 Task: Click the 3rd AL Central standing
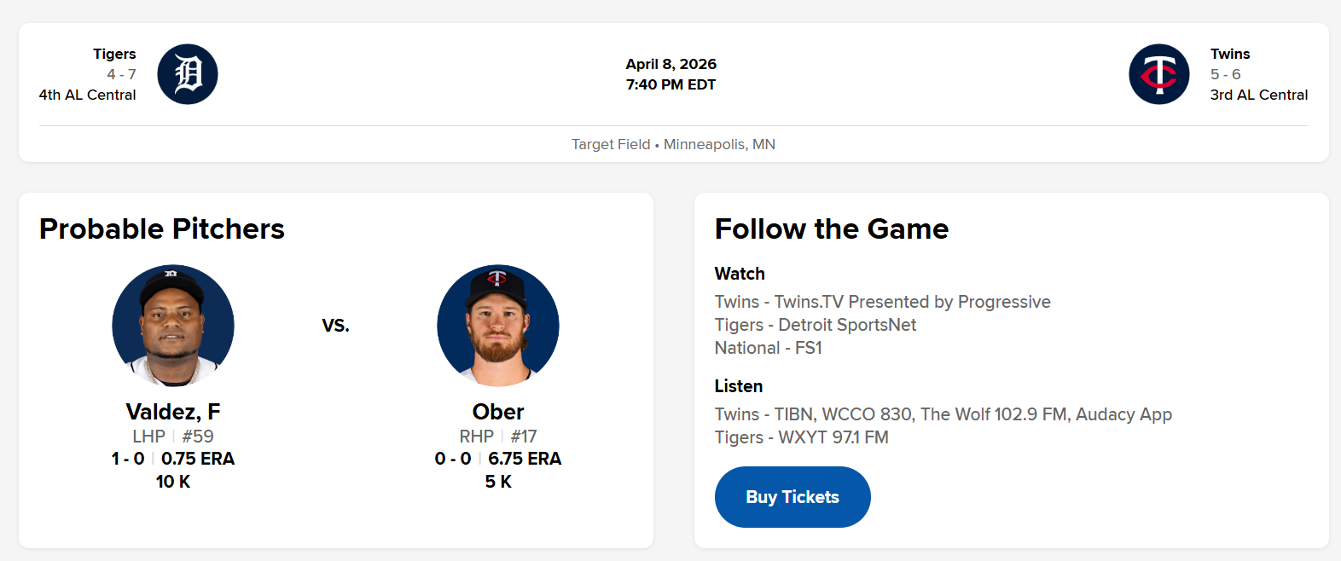tap(1258, 95)
